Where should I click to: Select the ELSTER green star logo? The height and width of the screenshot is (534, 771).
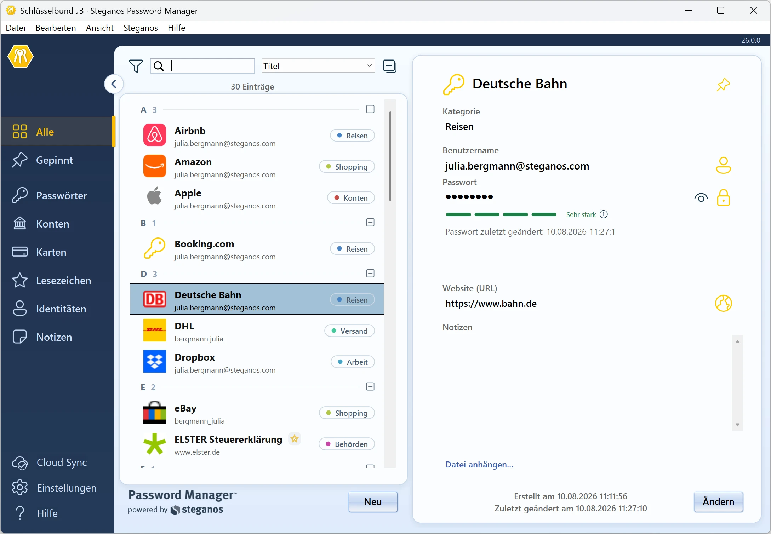(155, 443)
